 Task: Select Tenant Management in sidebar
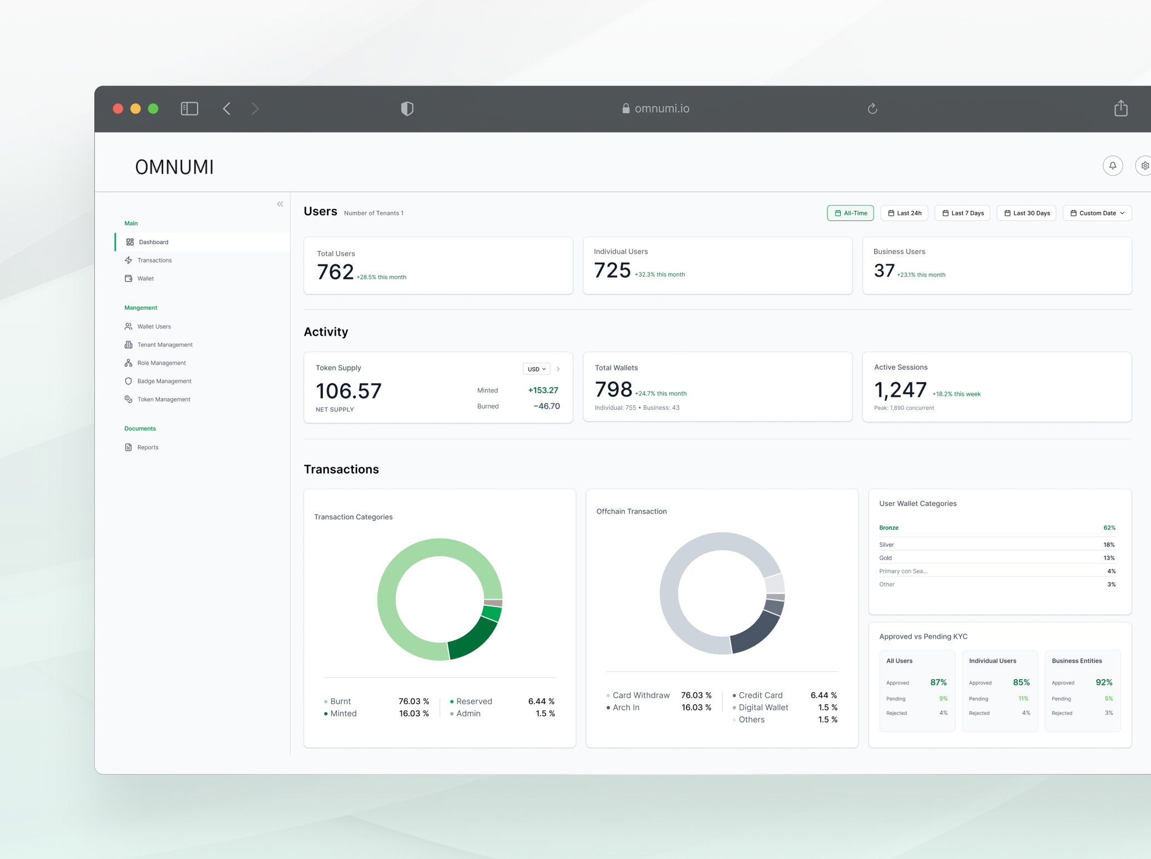(164, 344)
